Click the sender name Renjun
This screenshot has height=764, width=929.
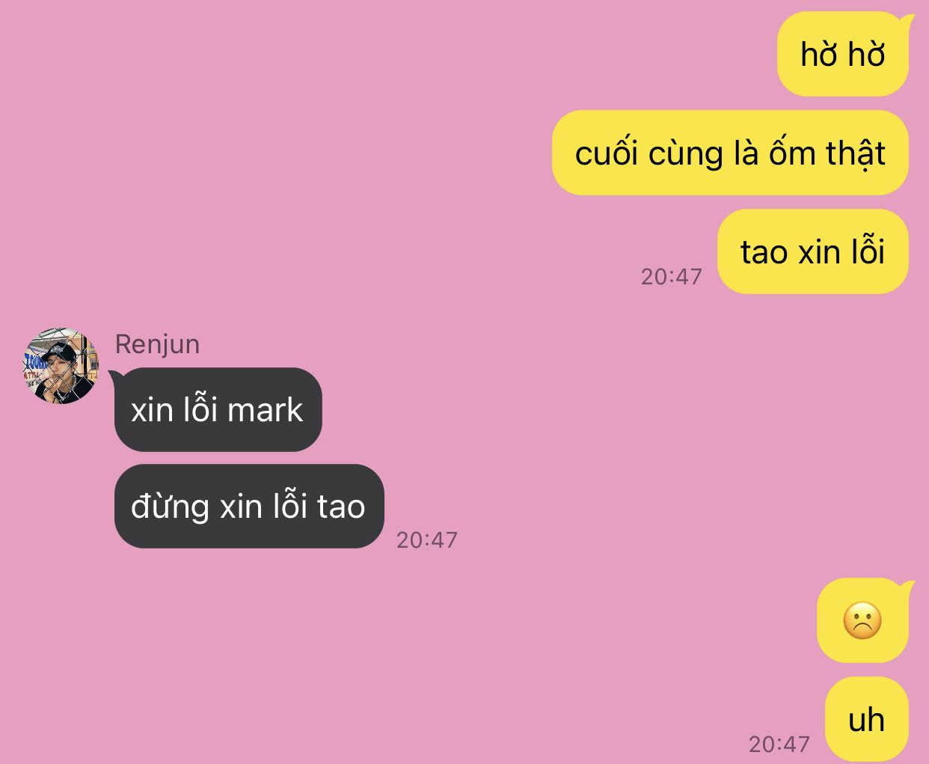click(157, 344)
